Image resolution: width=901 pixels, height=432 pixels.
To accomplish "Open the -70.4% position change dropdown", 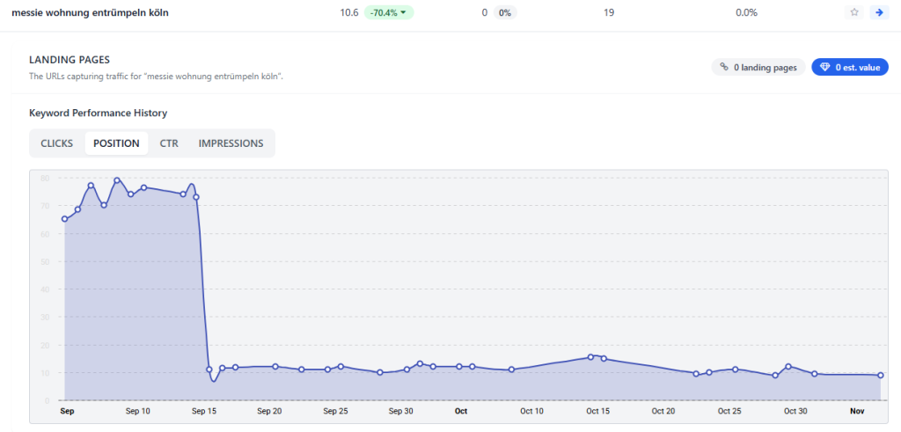I will tap(391, 12).
